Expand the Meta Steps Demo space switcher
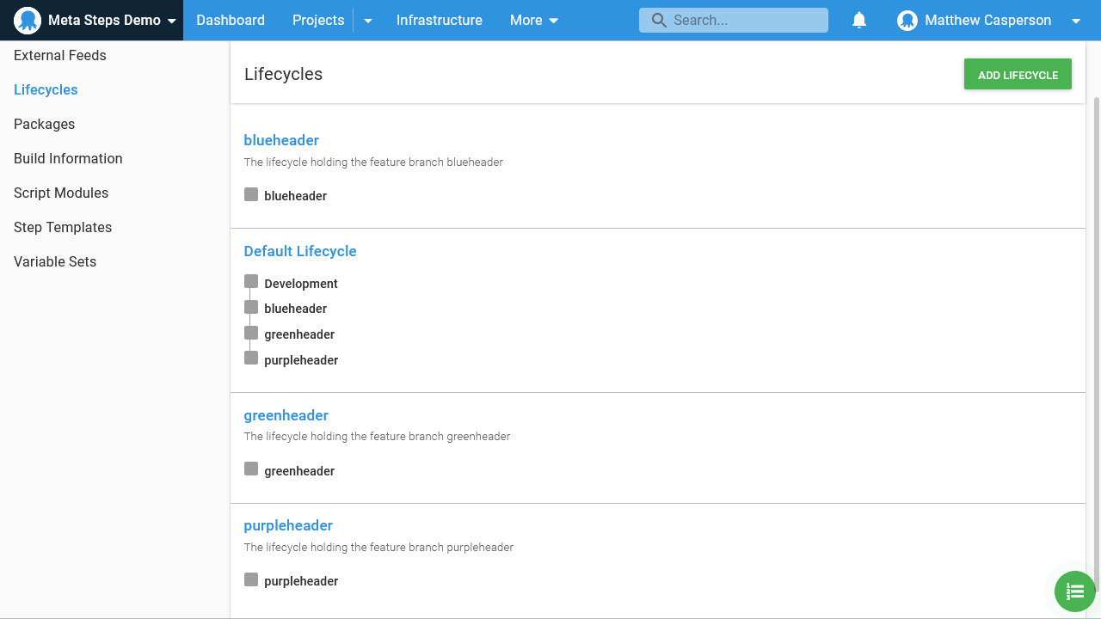Screen dimensions: 1101x619 pyautogui.click(x=172, y=21)
